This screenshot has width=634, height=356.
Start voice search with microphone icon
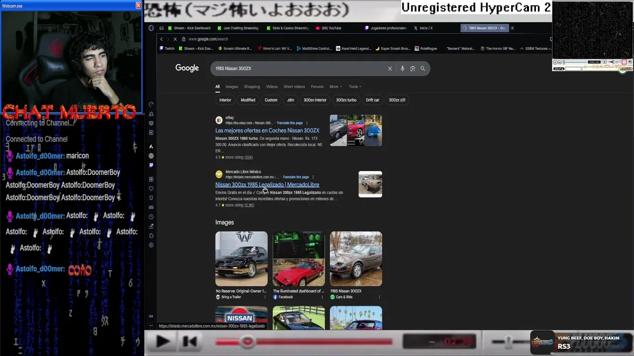(x=402, y=69)
